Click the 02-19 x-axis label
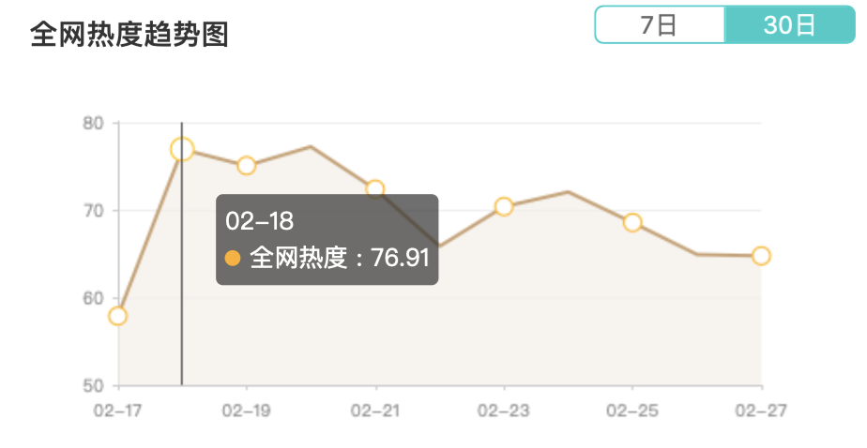Image resolution: width=867 pixels, height=448 pixels. (x=247, y=411)
